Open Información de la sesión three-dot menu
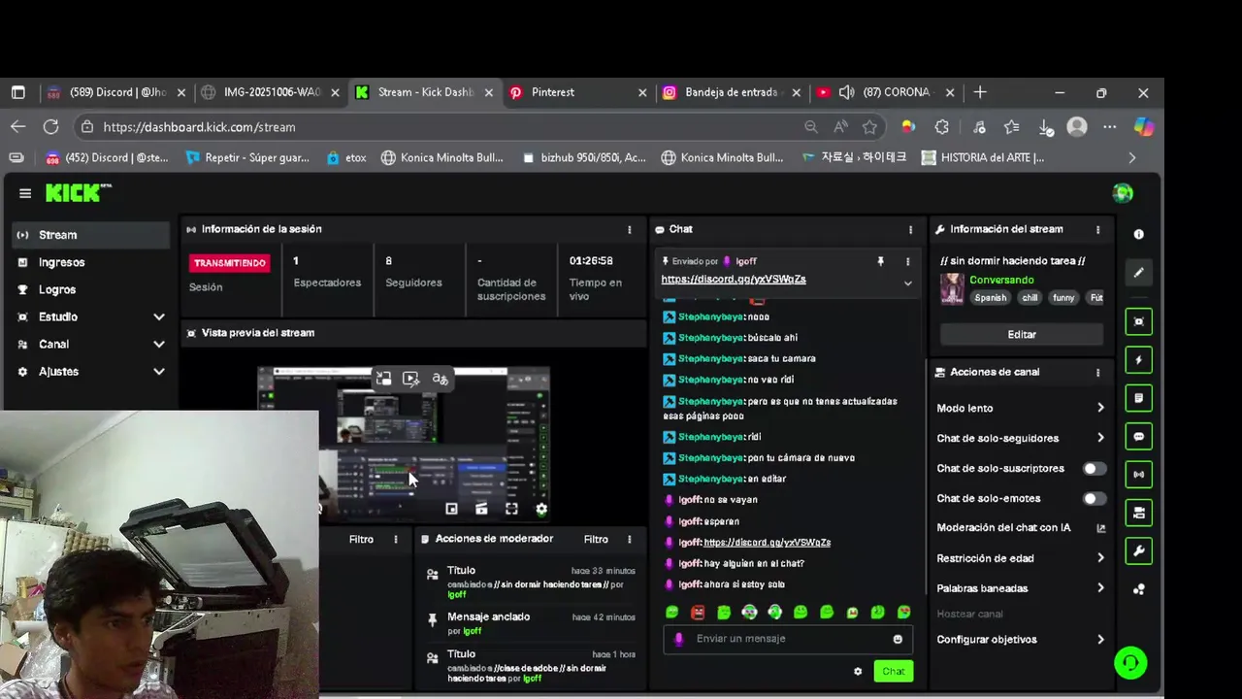This screenshot has width=1242, height=699. 629,230
